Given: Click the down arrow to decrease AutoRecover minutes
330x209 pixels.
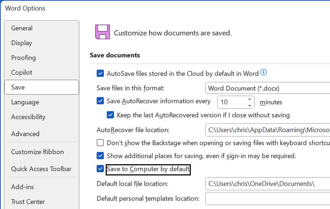Looking at the screenshot, I should pyautogui.click(x=249, y=105).
